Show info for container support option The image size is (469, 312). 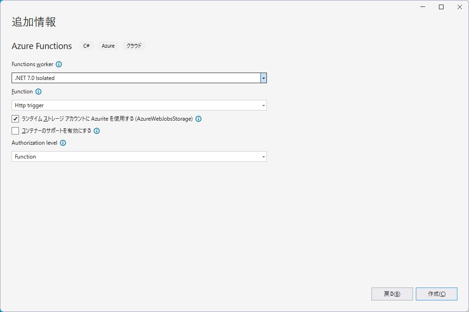(x=97, y=131)
